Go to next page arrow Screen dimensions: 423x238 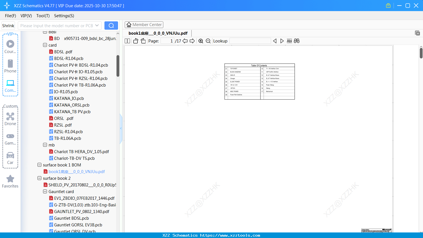click(x=192, y=41)
